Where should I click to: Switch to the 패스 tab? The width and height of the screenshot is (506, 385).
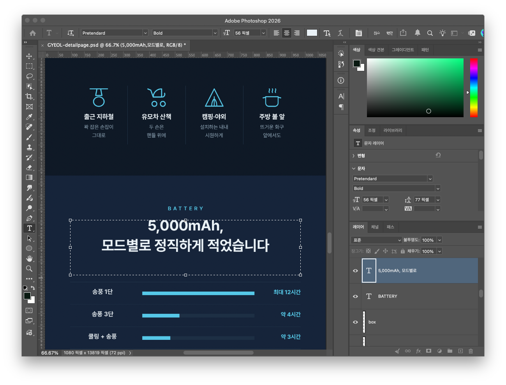coord(390,227)
